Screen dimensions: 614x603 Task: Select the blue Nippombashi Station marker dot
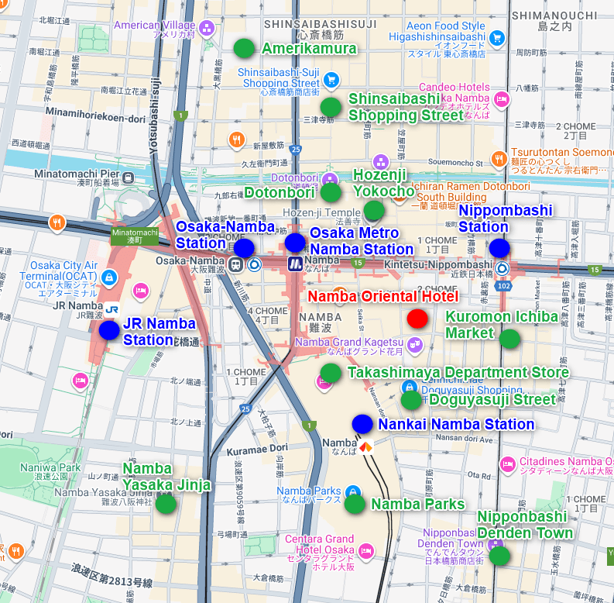[499, 248]
